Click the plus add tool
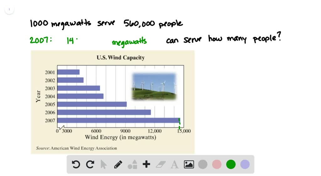Viewport: 321px width, 176px height. coord(146,164)
